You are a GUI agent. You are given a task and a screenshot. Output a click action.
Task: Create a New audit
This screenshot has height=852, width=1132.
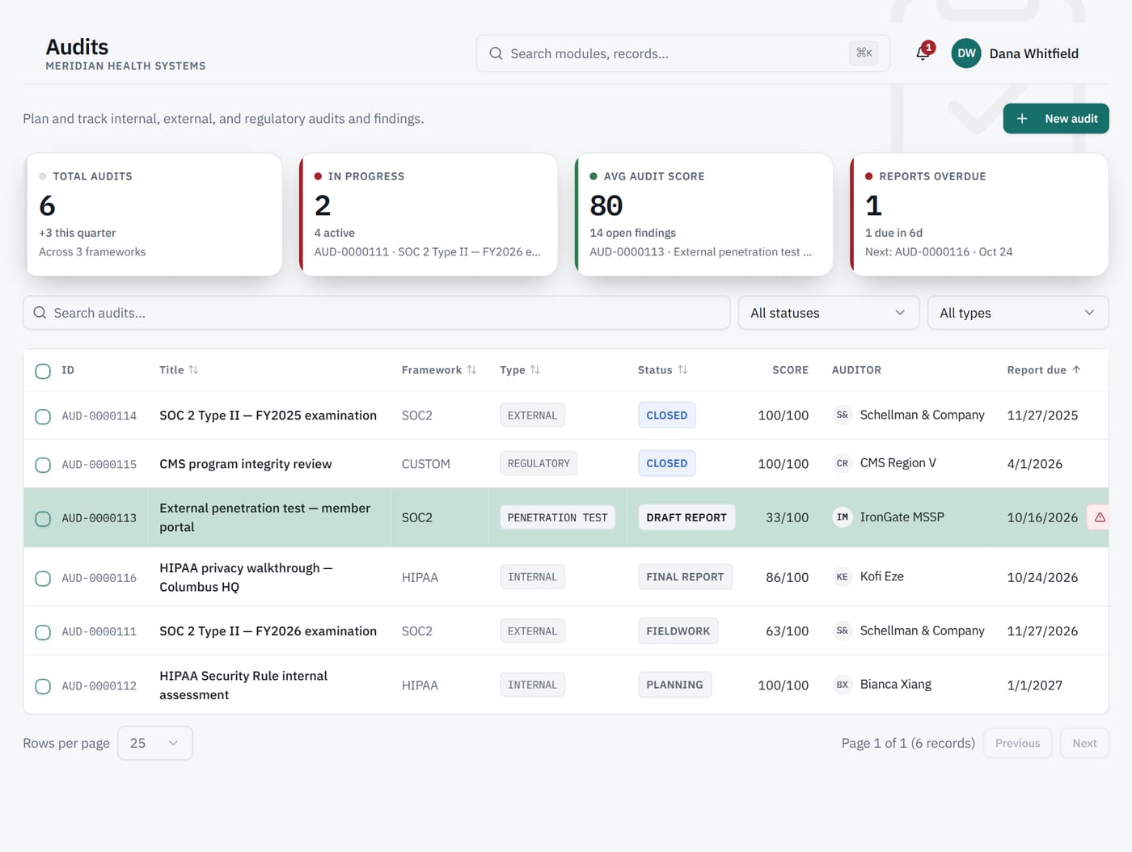pos(1056,119)
